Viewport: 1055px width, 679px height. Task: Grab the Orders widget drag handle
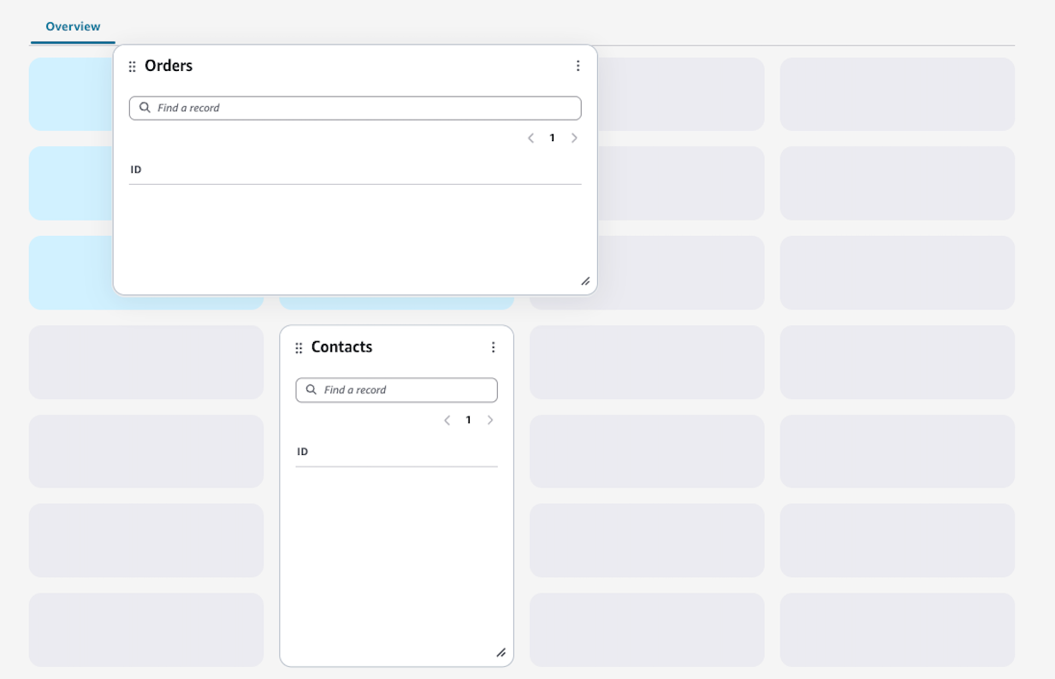[x=133, y=65]
